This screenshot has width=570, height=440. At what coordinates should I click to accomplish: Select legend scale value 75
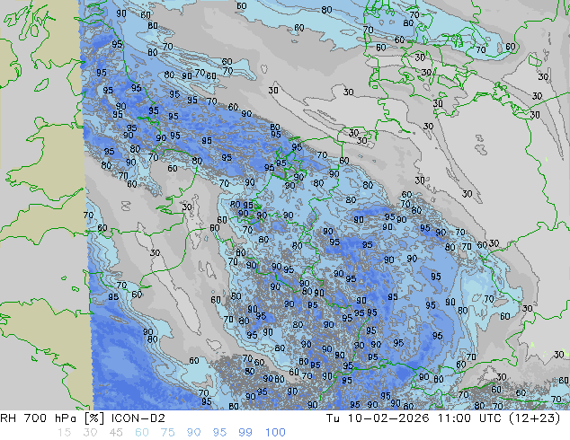[167, 433]
